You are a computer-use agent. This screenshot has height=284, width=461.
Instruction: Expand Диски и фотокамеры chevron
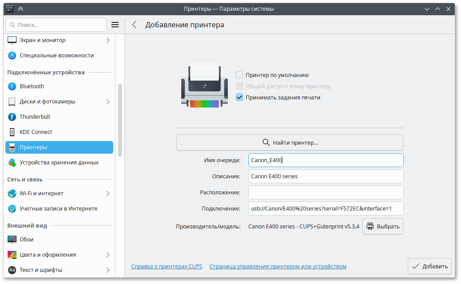click(108, 102)
